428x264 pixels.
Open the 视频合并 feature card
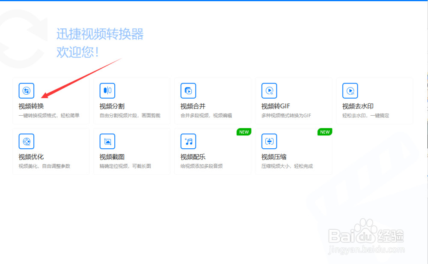213,101
